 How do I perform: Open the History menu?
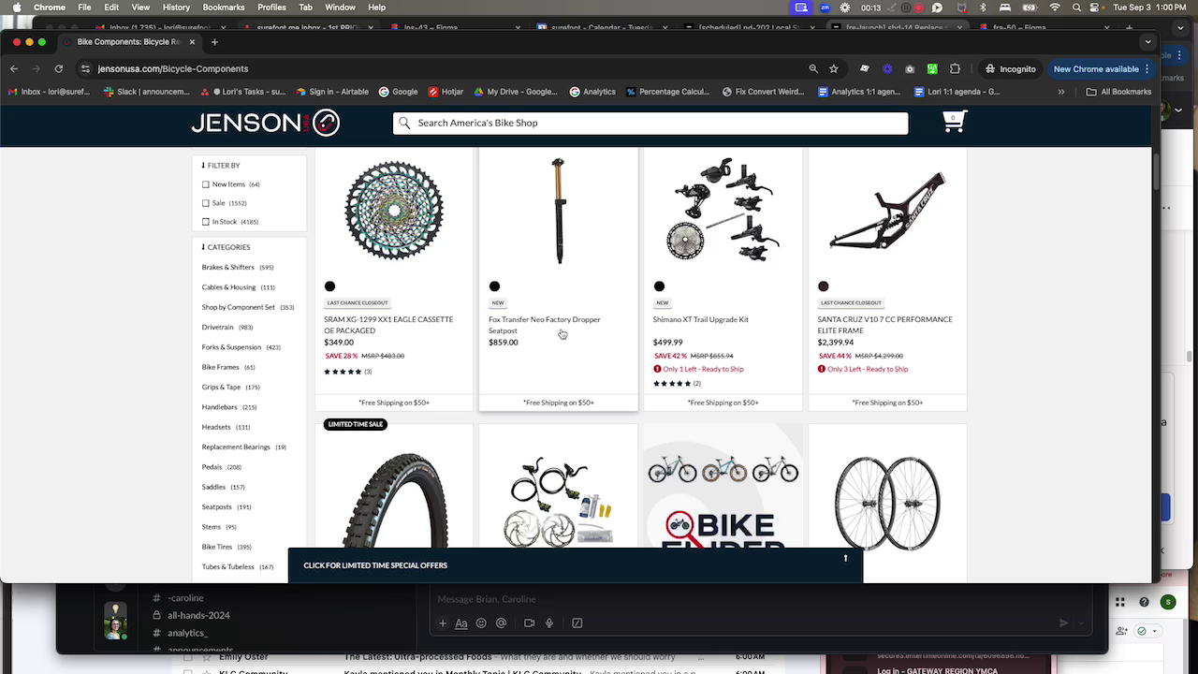[176, 7]
